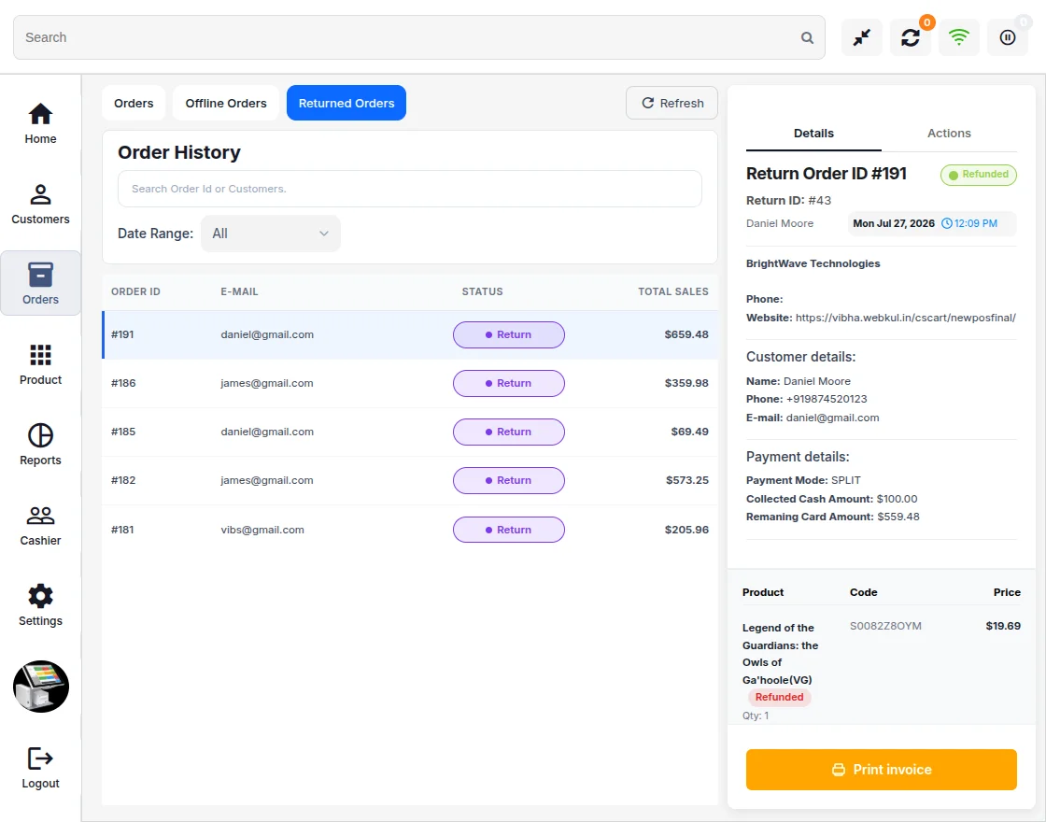
Task: Click Search Order Id or Customers field
Action: 410,189
